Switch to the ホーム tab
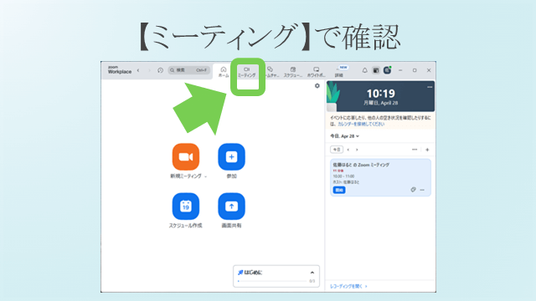This screenshot has width=536, height=301. 224,72
